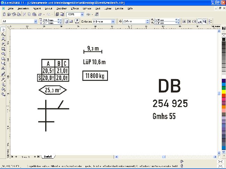
Task: Toggle portrait page orientation
Action: coord(66,22)
